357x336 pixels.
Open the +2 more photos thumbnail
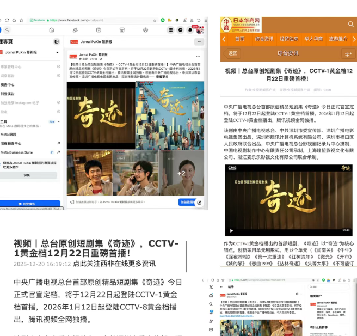[181, 173]
